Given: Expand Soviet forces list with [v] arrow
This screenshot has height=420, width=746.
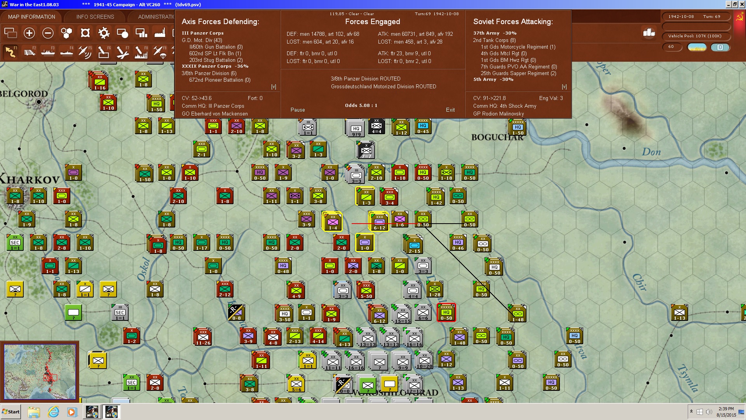Looking at the screenshot, I should pos(564,87).
